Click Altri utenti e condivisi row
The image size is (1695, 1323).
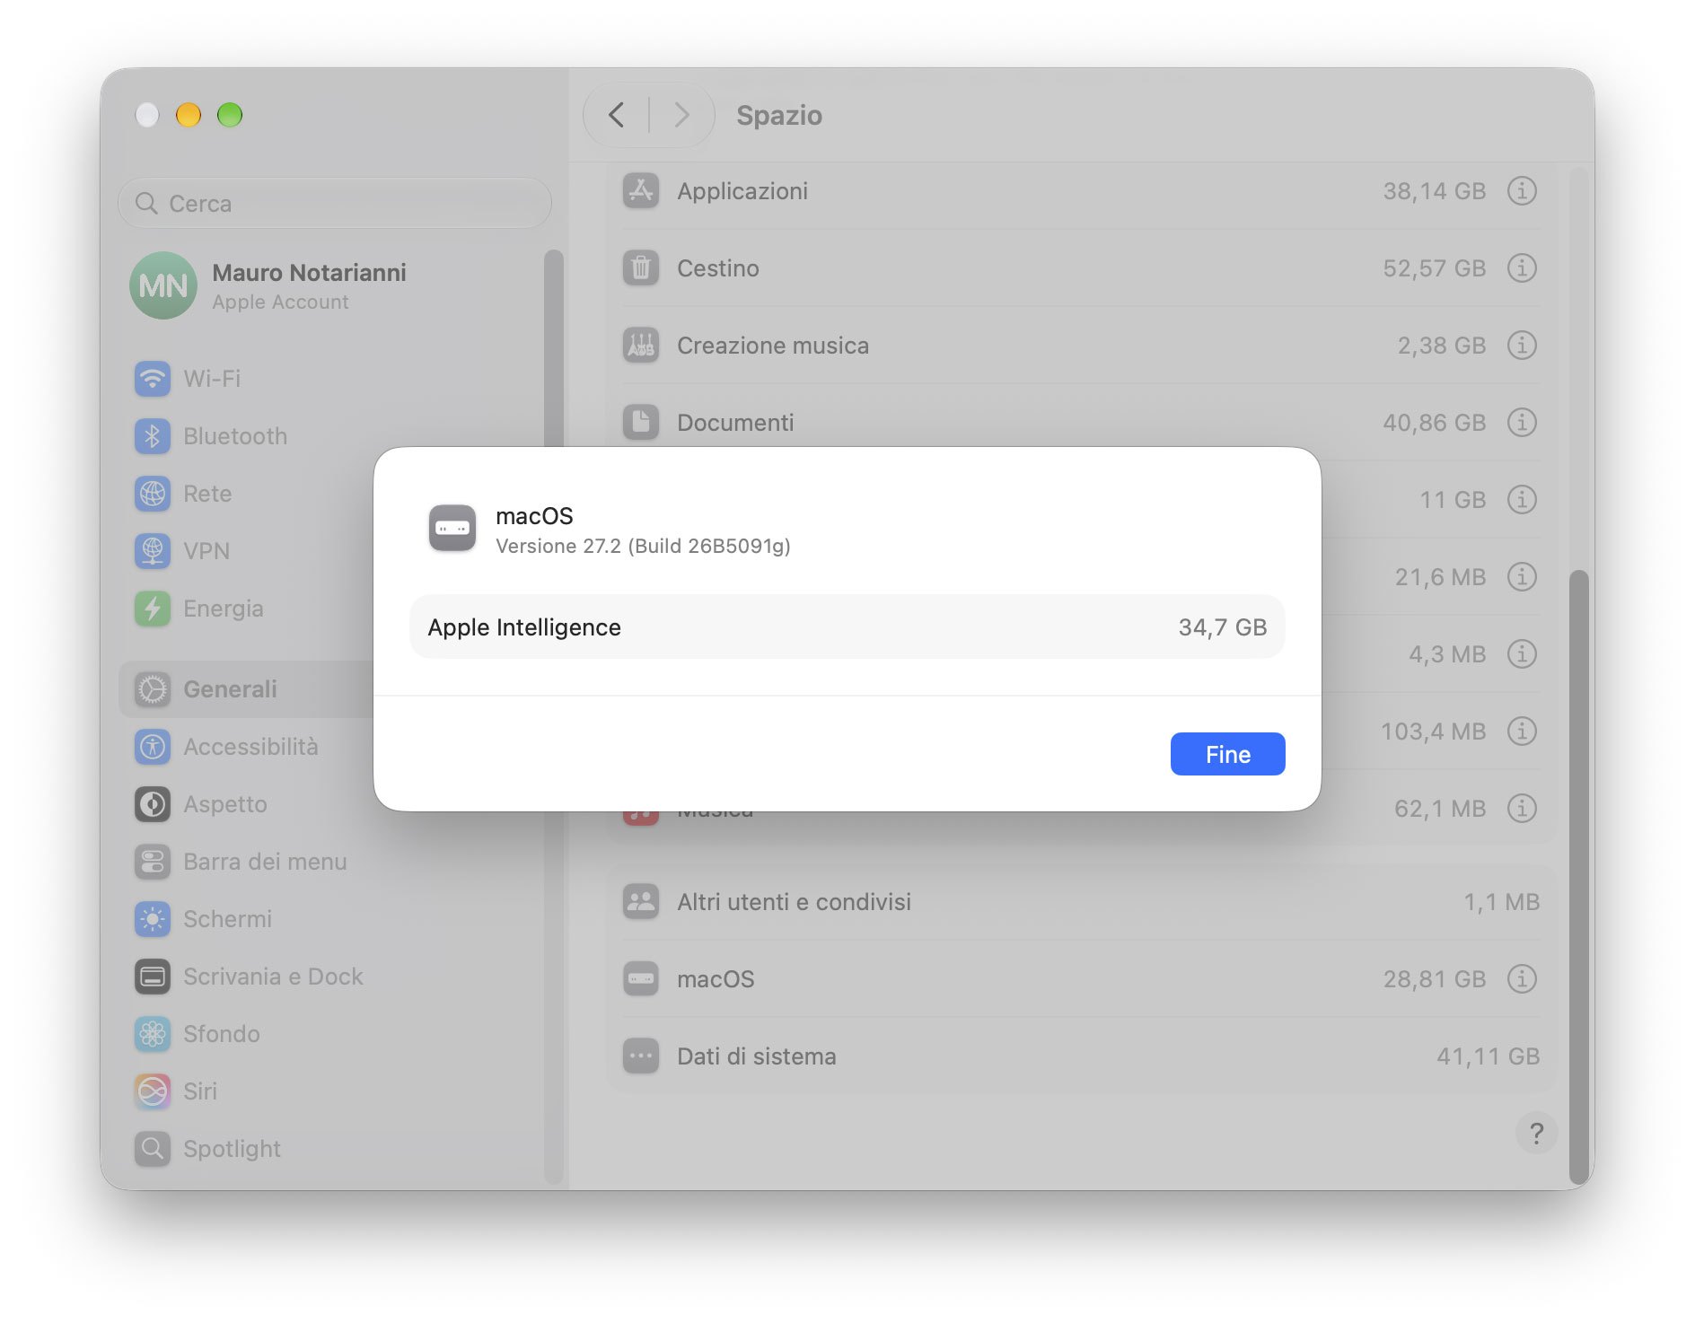tap(1081, 902)
